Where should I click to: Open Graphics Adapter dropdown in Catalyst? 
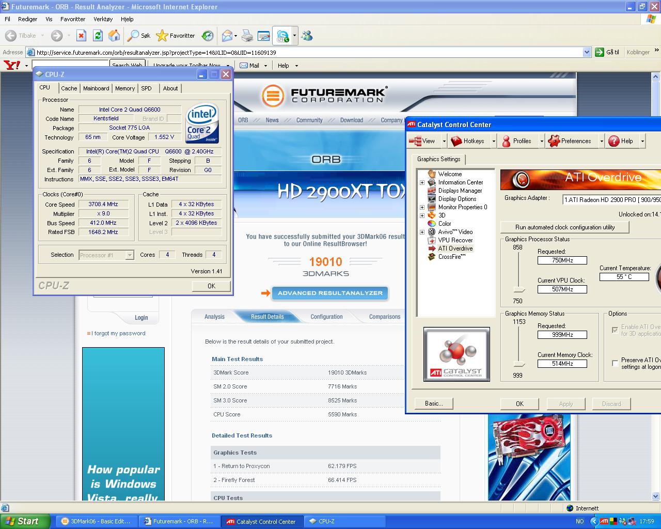[611, 199]
